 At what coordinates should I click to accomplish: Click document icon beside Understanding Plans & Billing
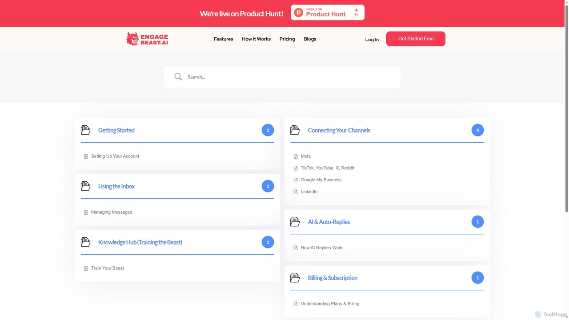[x=296, y=304]
